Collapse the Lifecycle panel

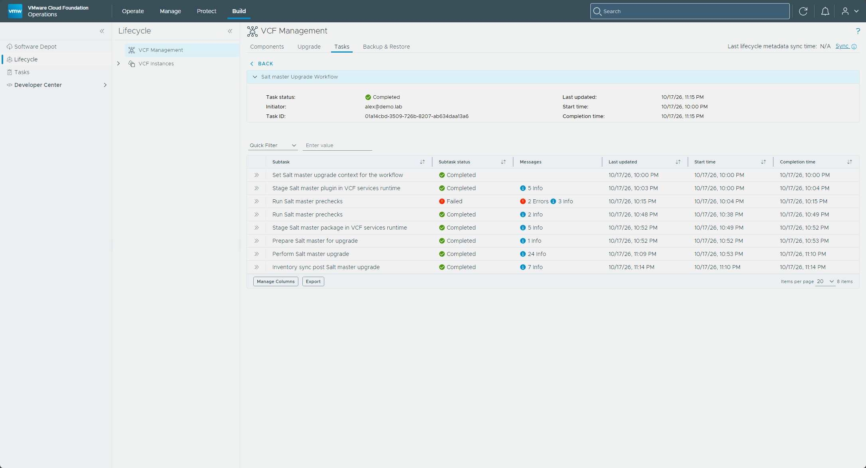point(230,31)
